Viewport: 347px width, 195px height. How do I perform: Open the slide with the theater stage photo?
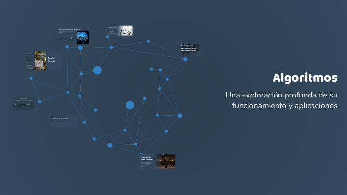coord(157,162)
